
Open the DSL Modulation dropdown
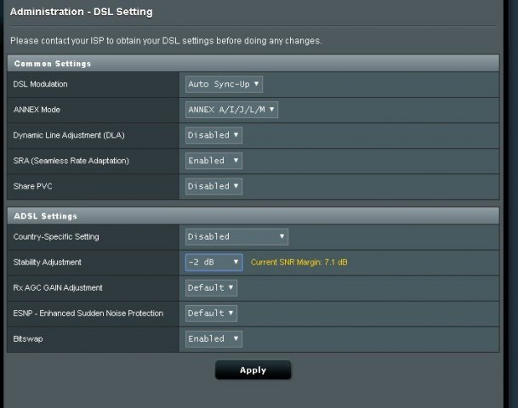tap(224, 84)
